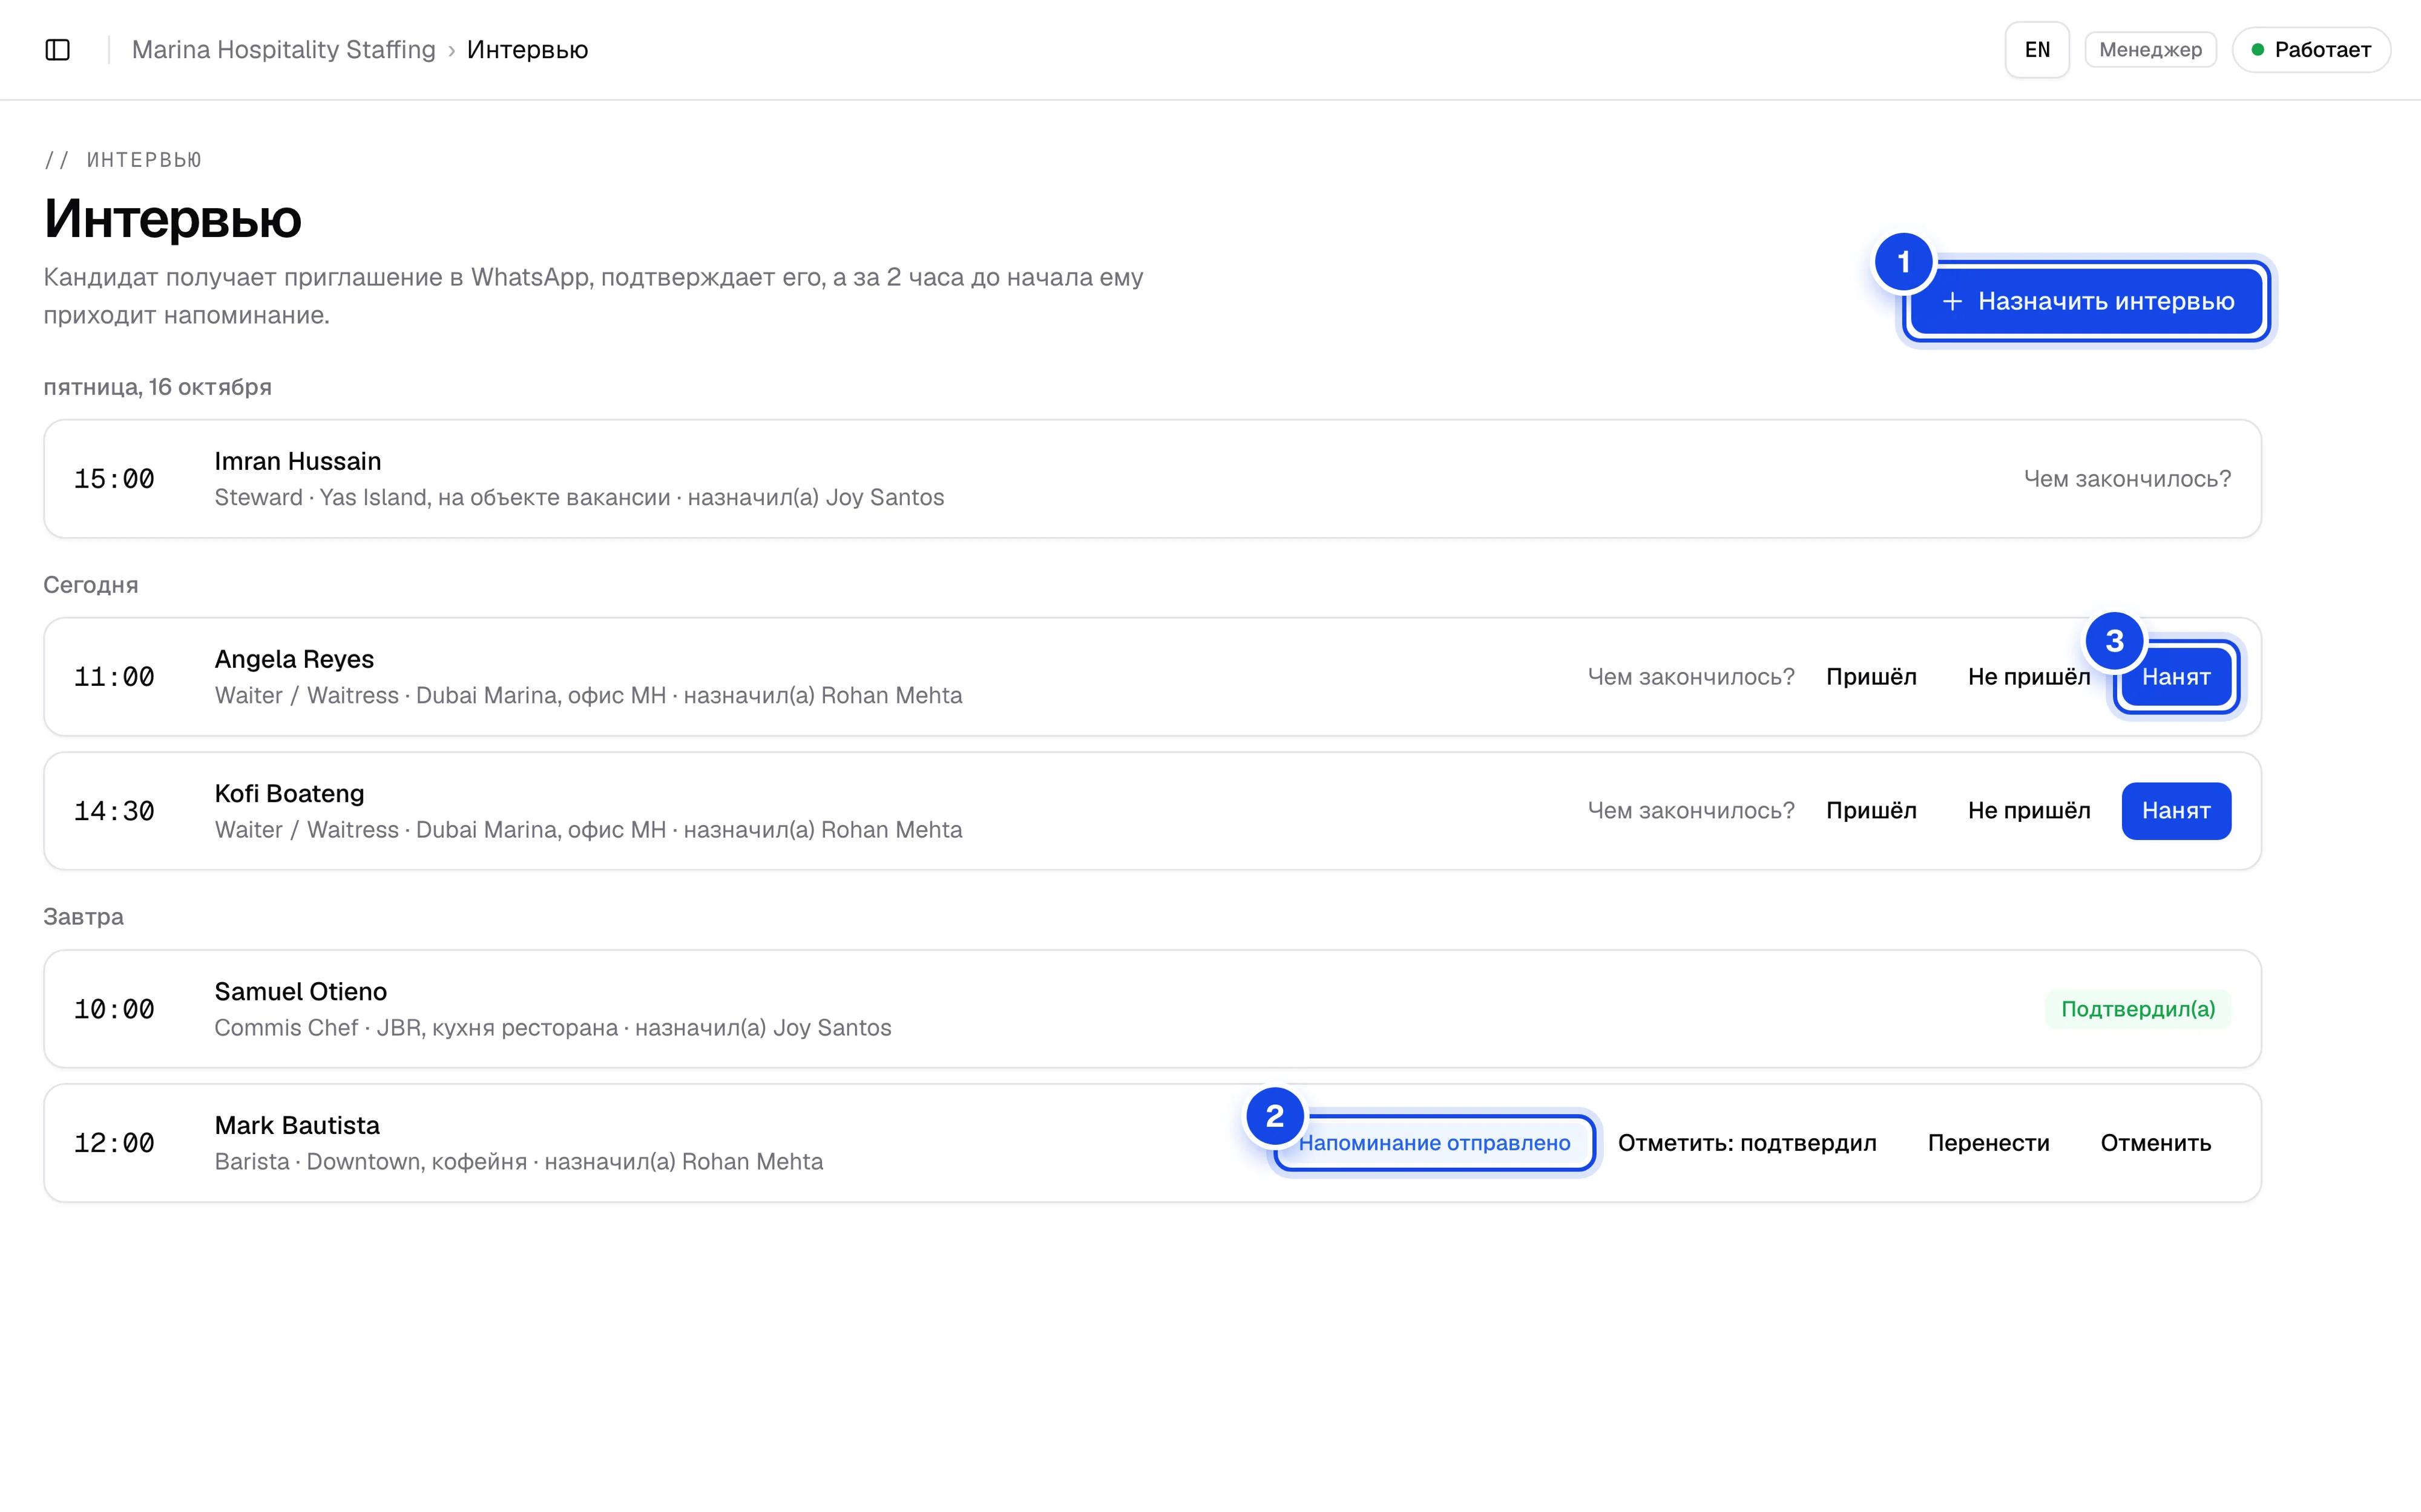Click Чем закончилось? in Kofi Boateng row
This screenshot has height=1512, width=2421.
(x=1690, y=811)
